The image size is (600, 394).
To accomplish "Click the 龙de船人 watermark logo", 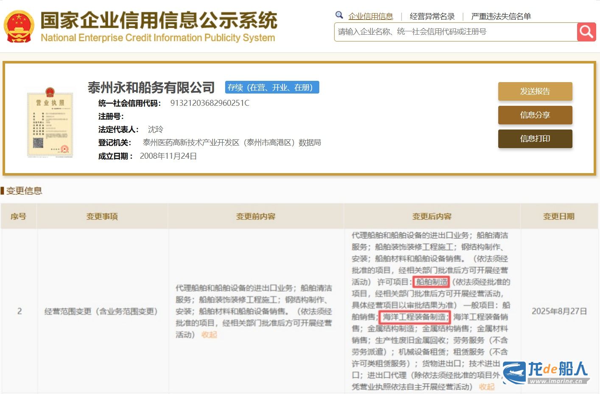I will pyautogui.click(x=547, y=372).
